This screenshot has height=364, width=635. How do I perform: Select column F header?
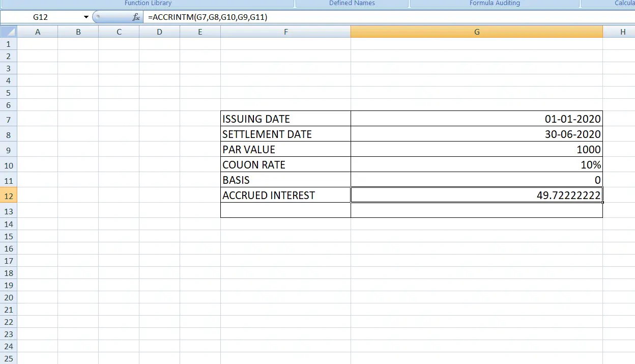(285, 32)
